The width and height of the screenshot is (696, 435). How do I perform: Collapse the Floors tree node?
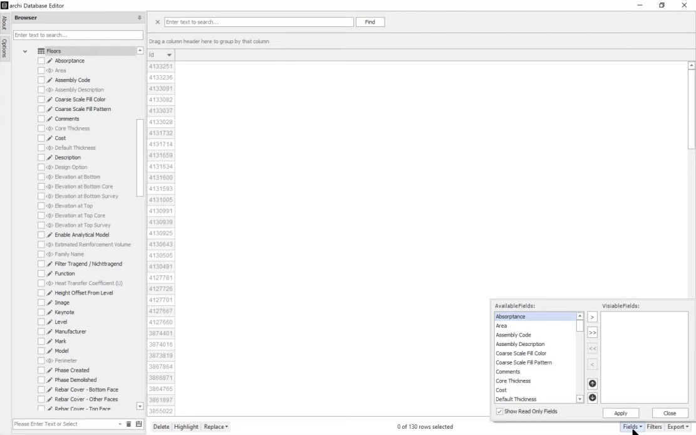(25, 51)
